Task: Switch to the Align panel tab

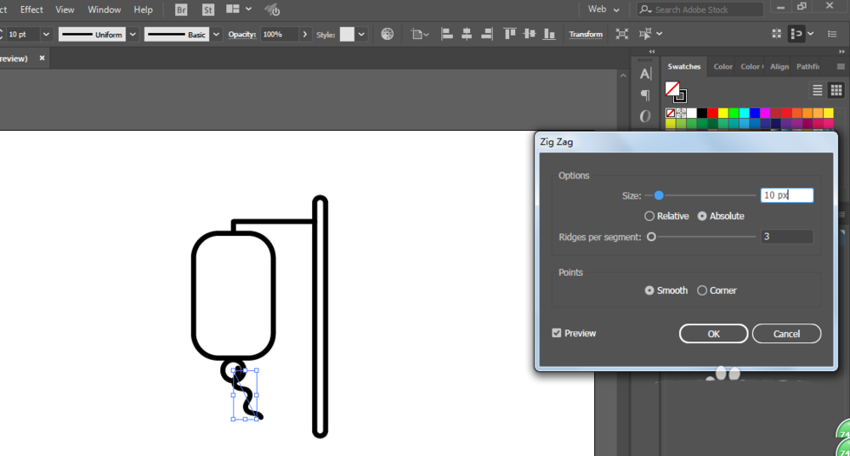Action: tap(779, 66)
